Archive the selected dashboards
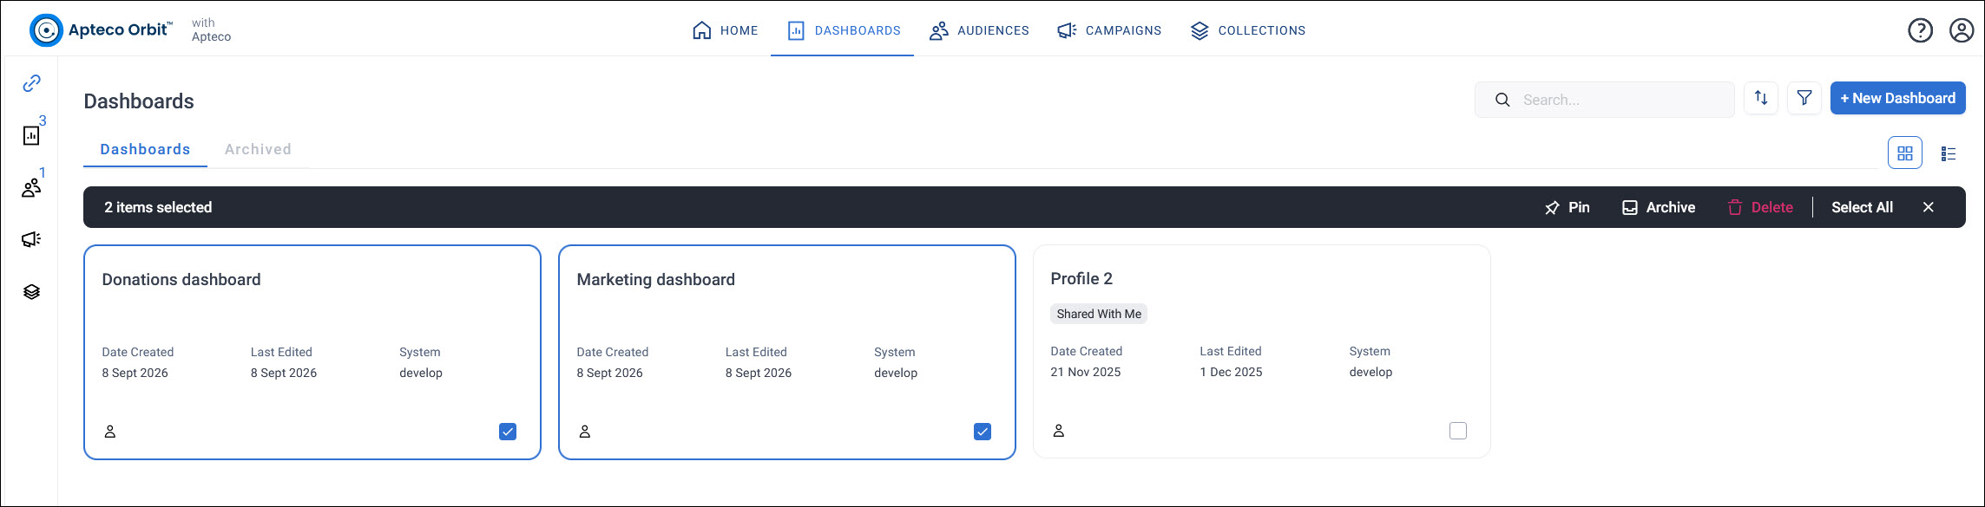 coord(1659,207)
